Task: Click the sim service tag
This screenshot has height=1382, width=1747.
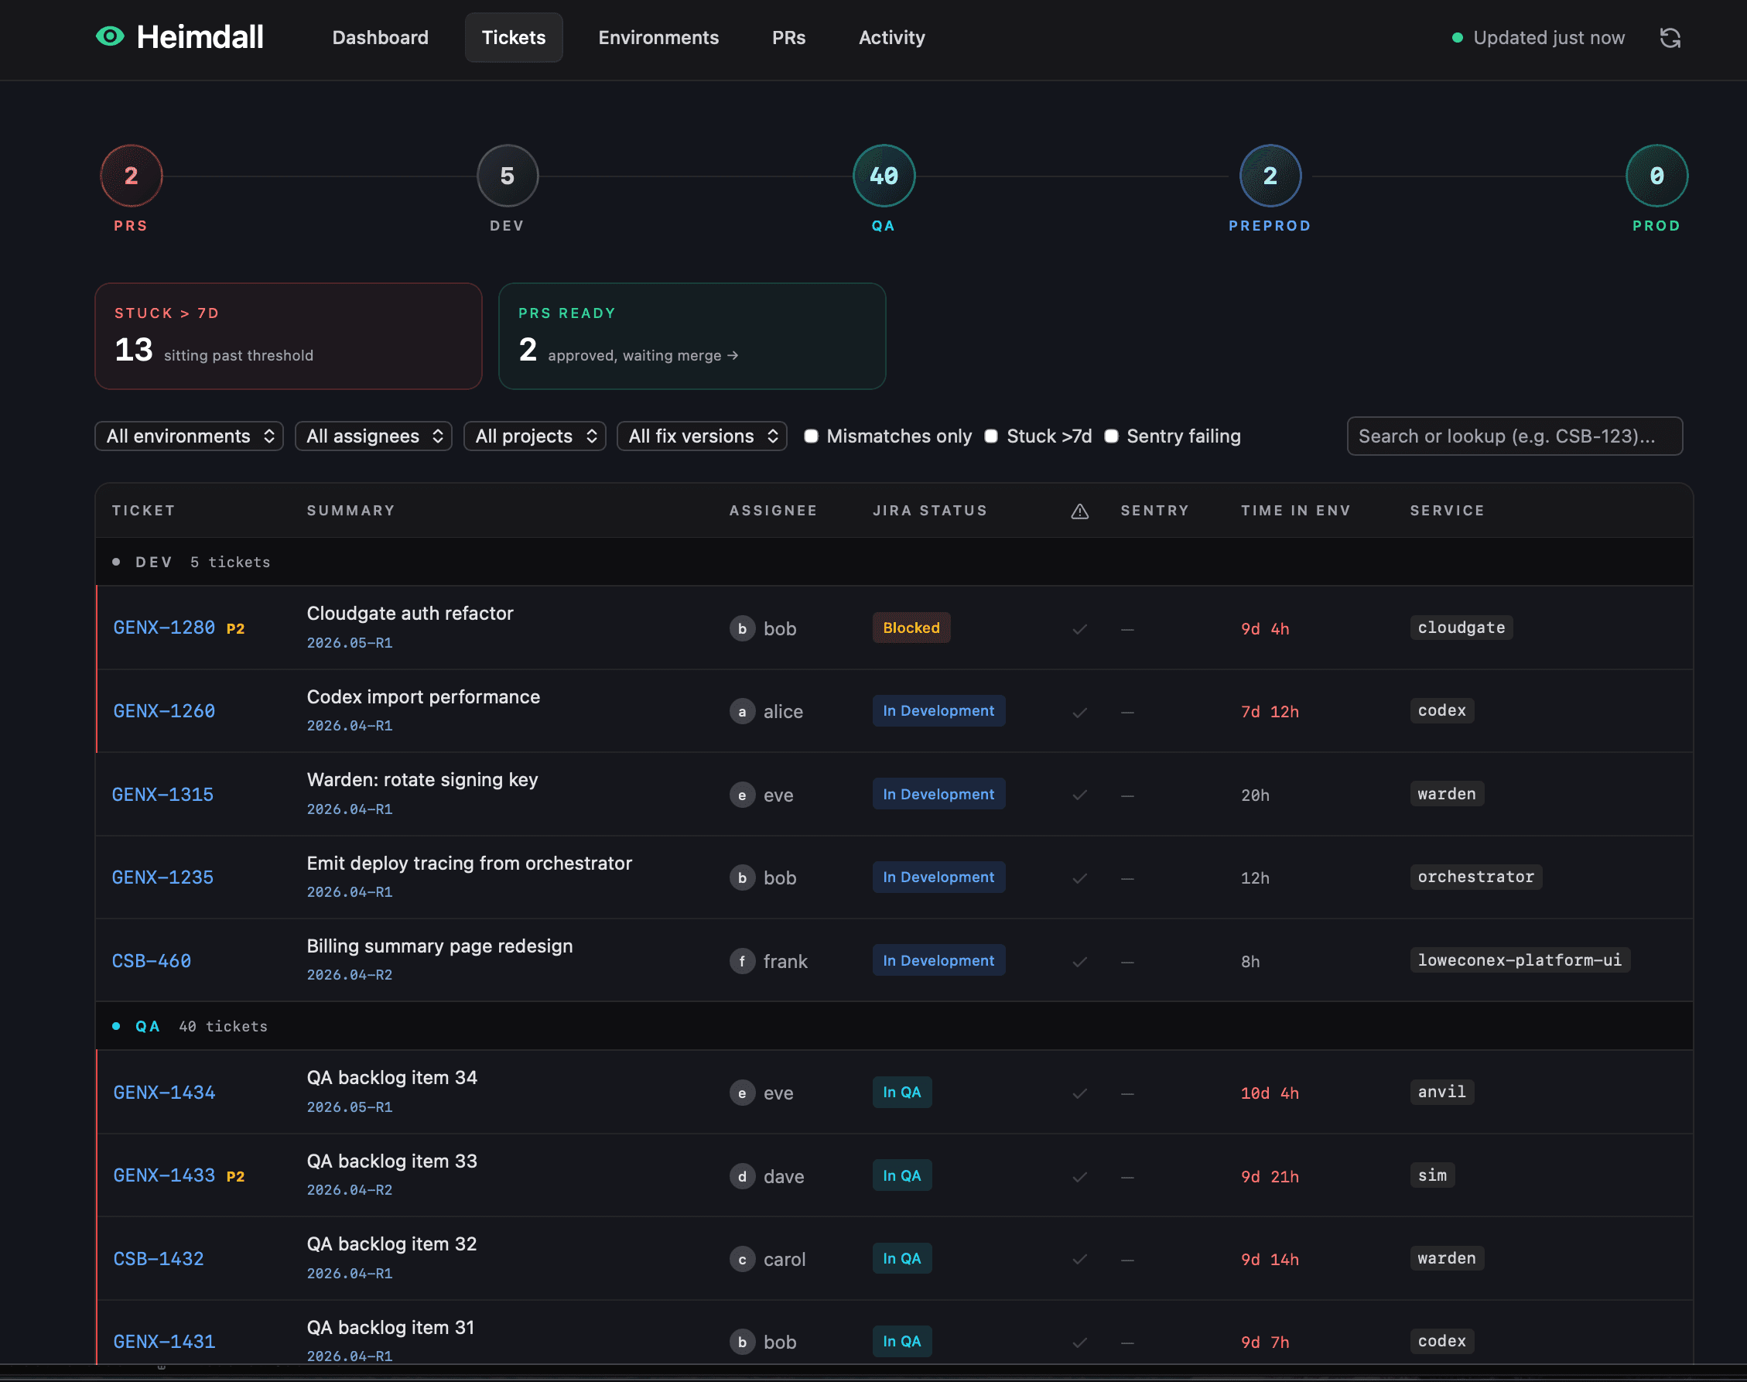Action: 1431,1175
